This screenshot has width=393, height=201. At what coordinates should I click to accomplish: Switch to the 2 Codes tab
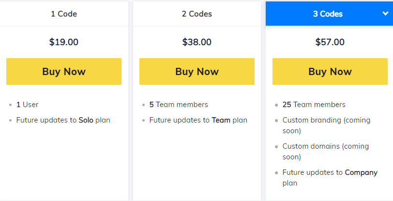pos(196,14)
